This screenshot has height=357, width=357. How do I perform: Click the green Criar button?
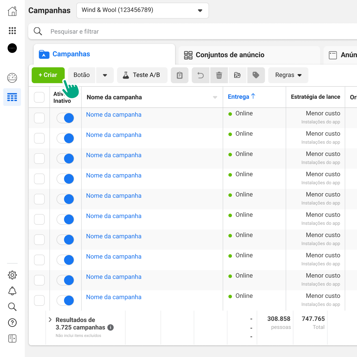48,75
